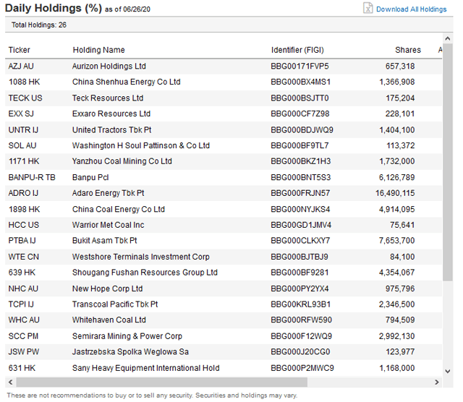Select the WHC AU ticker cell
Image resolution: width=463 pixels, height=402 pixels.
point(24,320)
